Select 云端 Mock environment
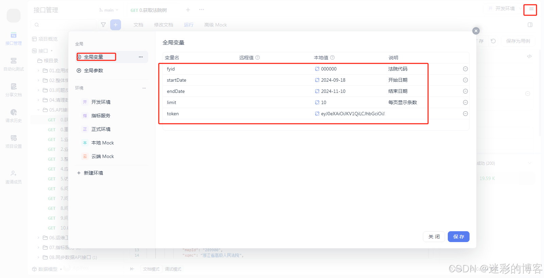This screenshot has width=544, height=278. 112,156
